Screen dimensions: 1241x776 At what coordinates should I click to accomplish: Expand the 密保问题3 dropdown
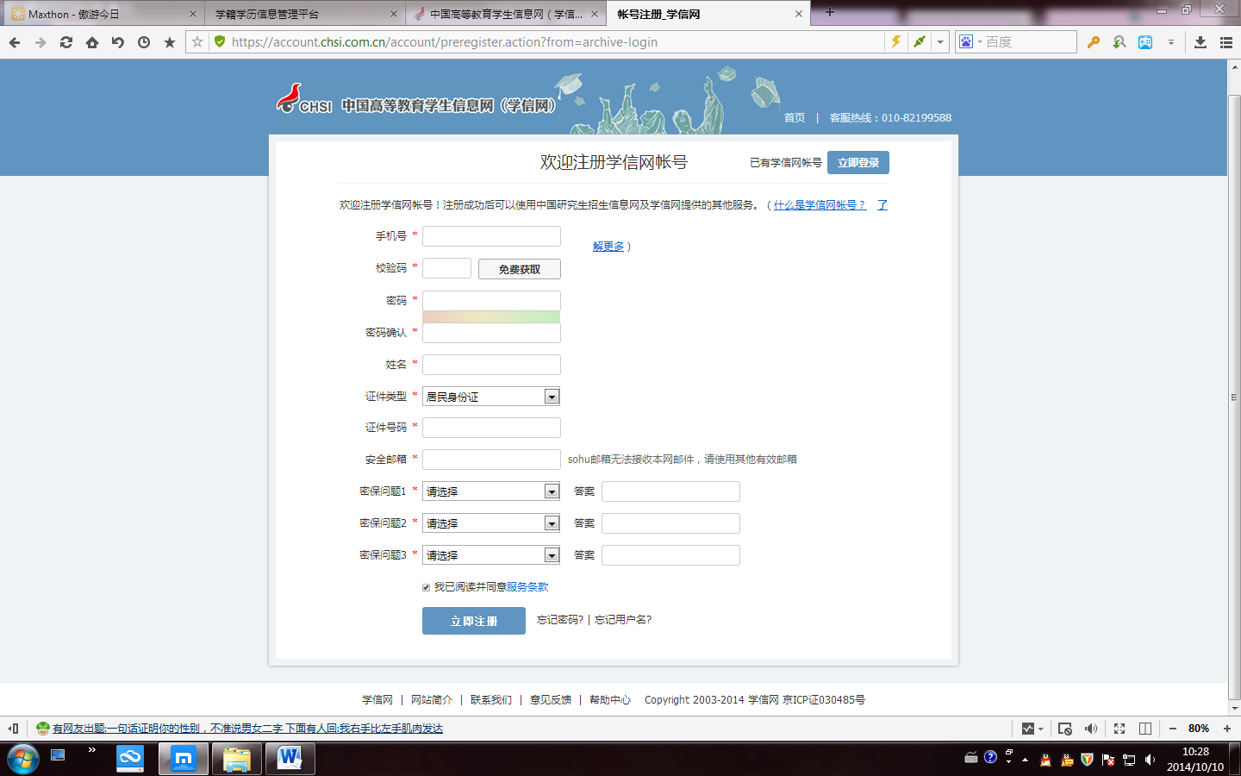tap(491, 555)
